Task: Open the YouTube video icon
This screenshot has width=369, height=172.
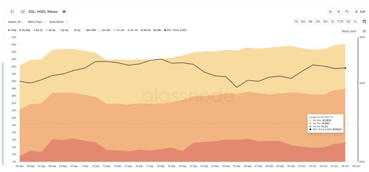Action: click(x=64, y=11)
